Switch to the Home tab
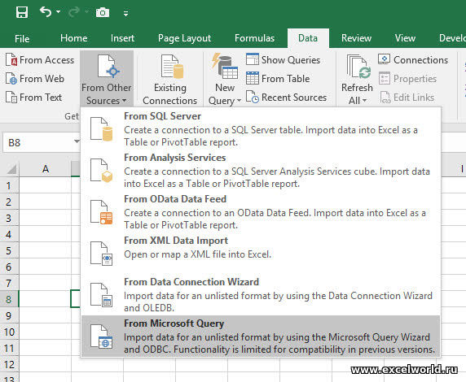The image size is (466, 382). point(73,38)
